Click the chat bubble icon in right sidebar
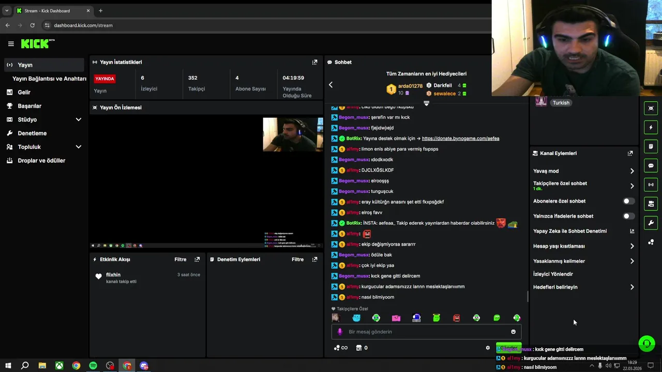 click(651, 165)
